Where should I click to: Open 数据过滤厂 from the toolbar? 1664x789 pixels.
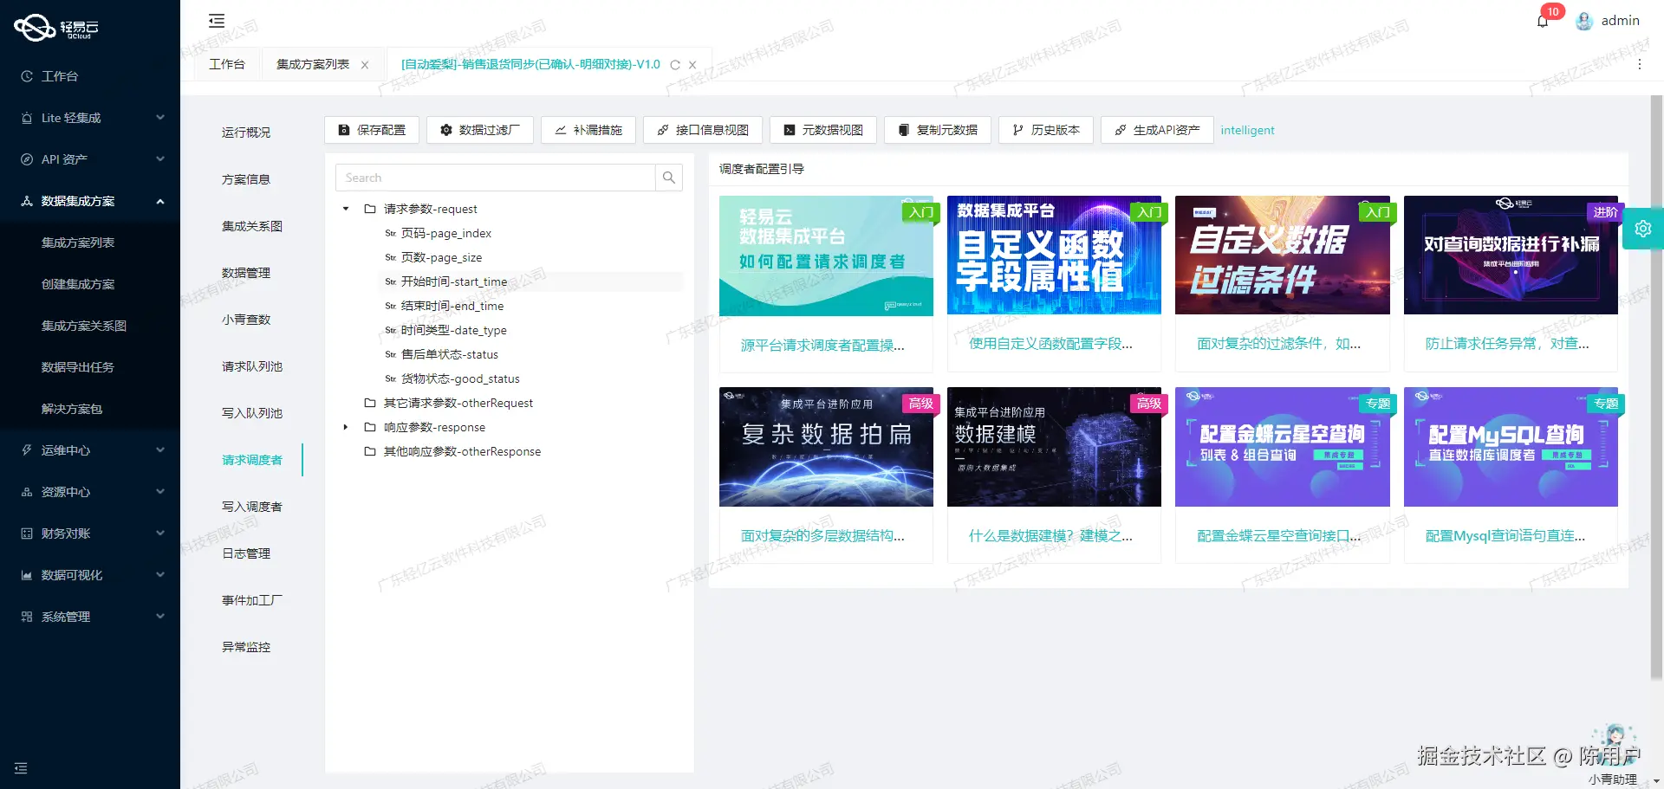(447, 130)
